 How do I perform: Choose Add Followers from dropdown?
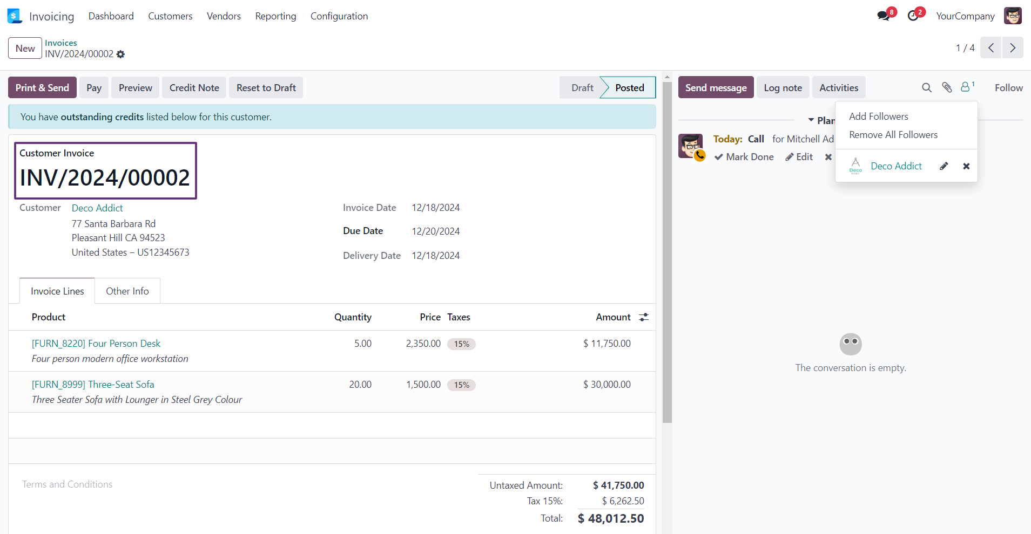tap(879, 117)
